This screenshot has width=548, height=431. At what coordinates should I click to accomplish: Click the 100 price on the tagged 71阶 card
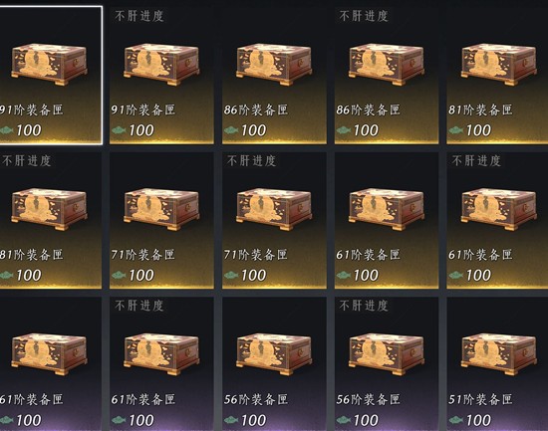coord(254,276)
